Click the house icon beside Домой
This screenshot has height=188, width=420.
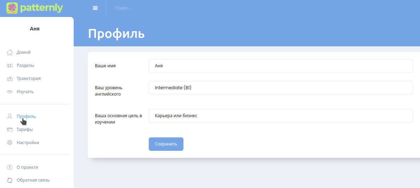click(x=10, y=52)
